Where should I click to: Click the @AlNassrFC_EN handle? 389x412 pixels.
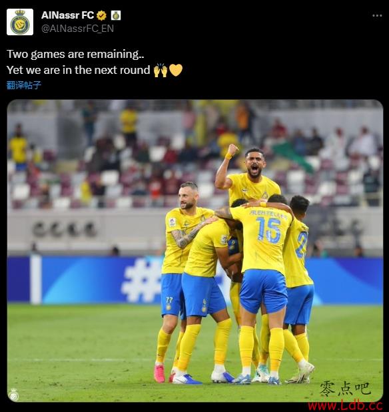coord(77,29)
